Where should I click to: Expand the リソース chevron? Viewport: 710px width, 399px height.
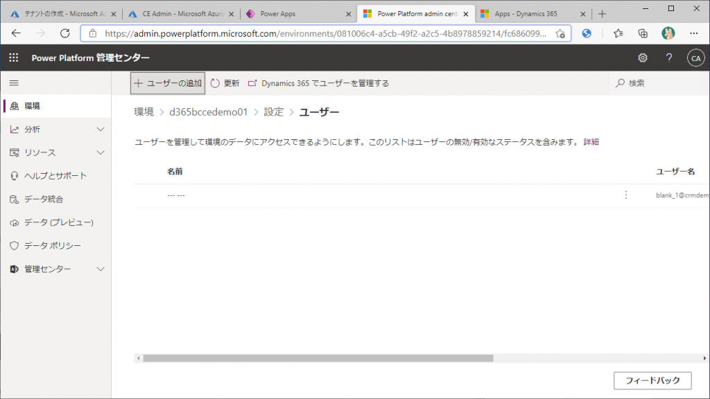coord(101,152)
